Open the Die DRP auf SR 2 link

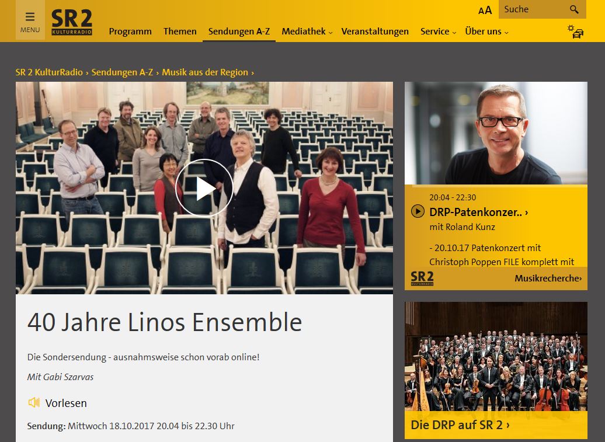(x=460, y=424)
